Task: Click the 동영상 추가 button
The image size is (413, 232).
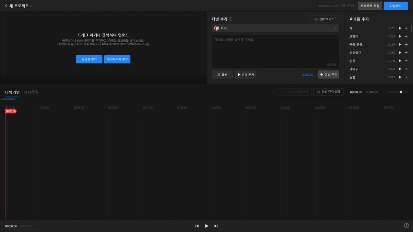Action: (x=89, y=59)
